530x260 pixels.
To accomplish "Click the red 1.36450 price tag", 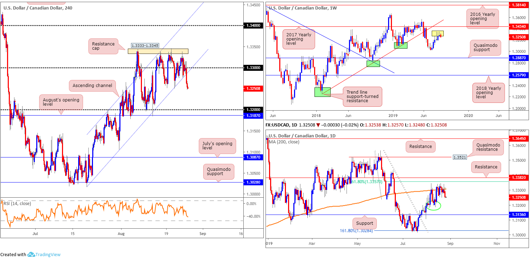I will [x=519, y=139].
